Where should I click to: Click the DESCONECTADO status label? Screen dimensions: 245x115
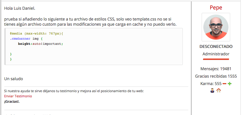pos(216,47)
